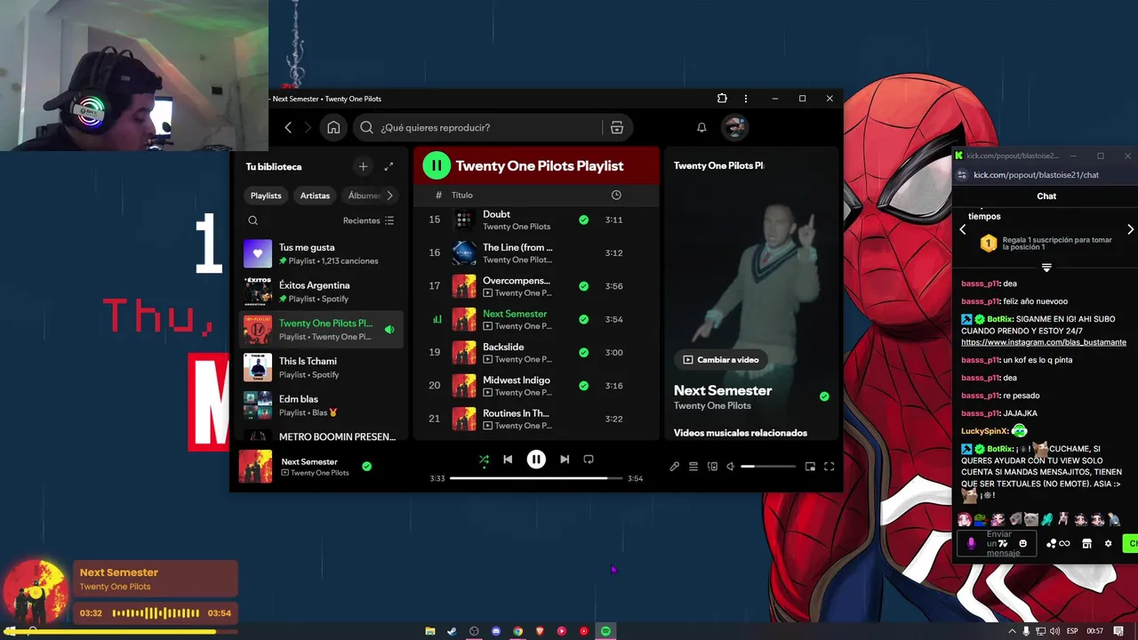Adjust the Spotify volume slider

point(769,467)
